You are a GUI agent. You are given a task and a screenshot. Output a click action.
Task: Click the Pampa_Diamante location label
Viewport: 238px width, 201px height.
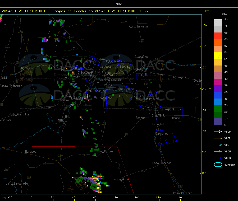[x=11, y=86]
